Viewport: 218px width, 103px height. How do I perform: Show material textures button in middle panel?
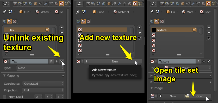click(83, 21)
